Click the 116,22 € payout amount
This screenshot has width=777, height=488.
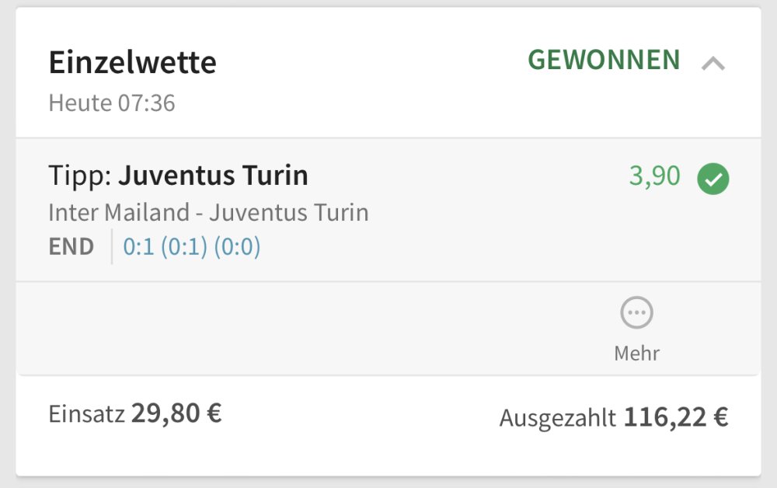[x=676, y=417]
